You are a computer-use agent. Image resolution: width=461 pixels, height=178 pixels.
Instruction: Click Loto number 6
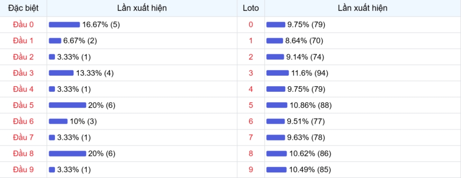click(x=251, y=121)
